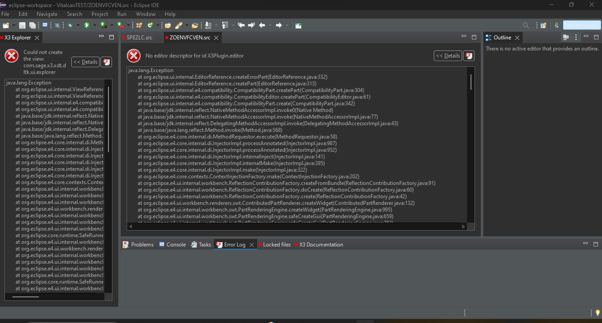Open the Project menu
The height and width of the screenshot is (323, 602).
click(100, 14)
